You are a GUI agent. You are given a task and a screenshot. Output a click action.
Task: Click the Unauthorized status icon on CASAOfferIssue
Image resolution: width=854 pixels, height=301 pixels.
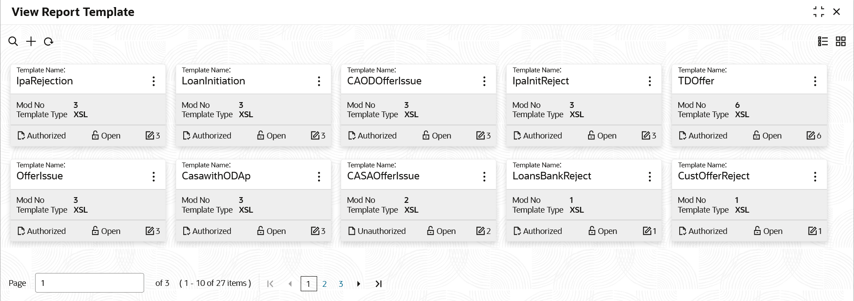tap(352, 231)
